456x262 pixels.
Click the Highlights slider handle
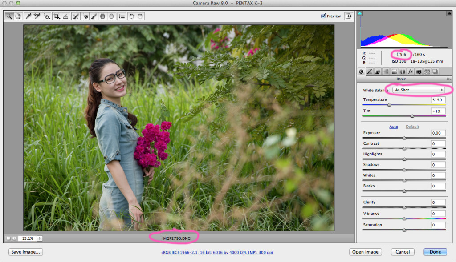click(404, 159)
